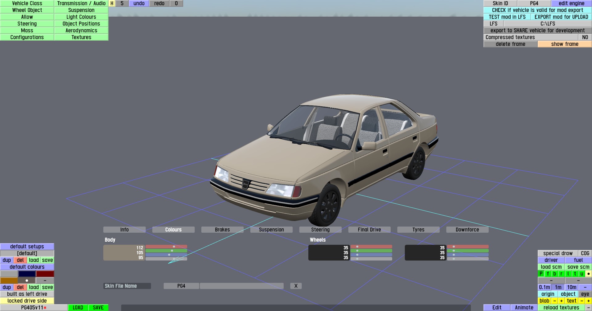Click the undo button
Image resolution: width=592 pixels, height=311 pixels.
click(x=139, y=3)
